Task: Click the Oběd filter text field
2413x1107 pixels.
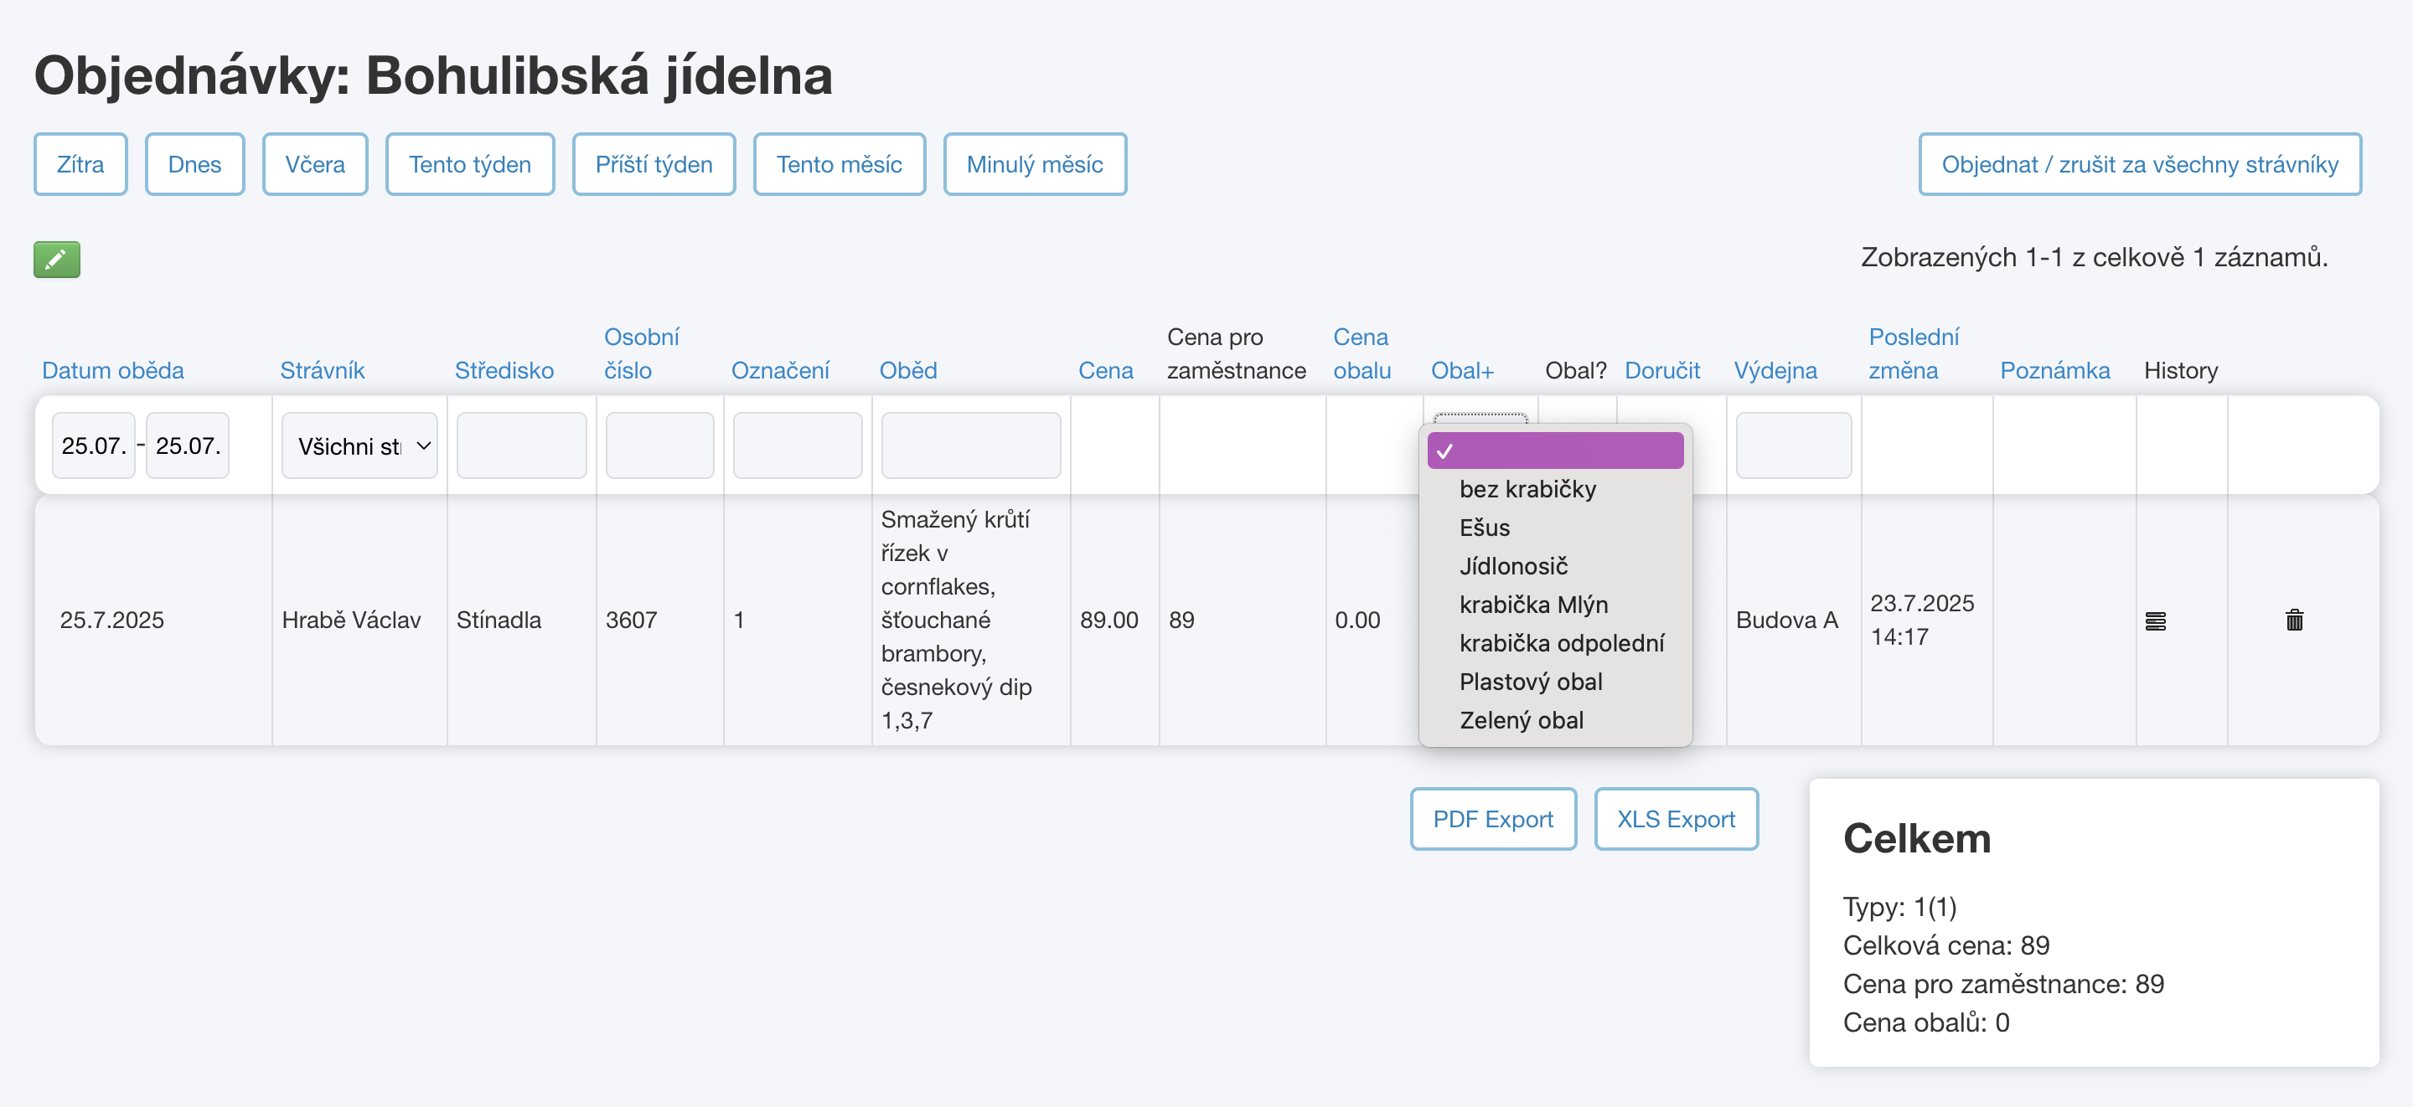Action: pyautogui.click(x=969, y=445)
